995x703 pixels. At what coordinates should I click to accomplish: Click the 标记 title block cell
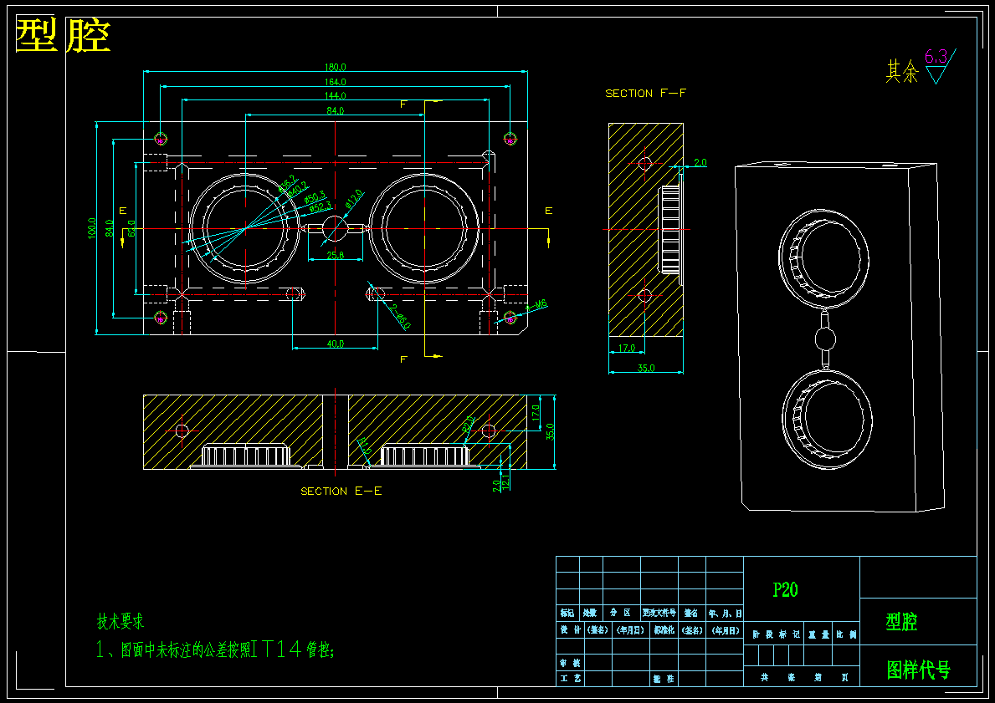click(x=567, y=613)
